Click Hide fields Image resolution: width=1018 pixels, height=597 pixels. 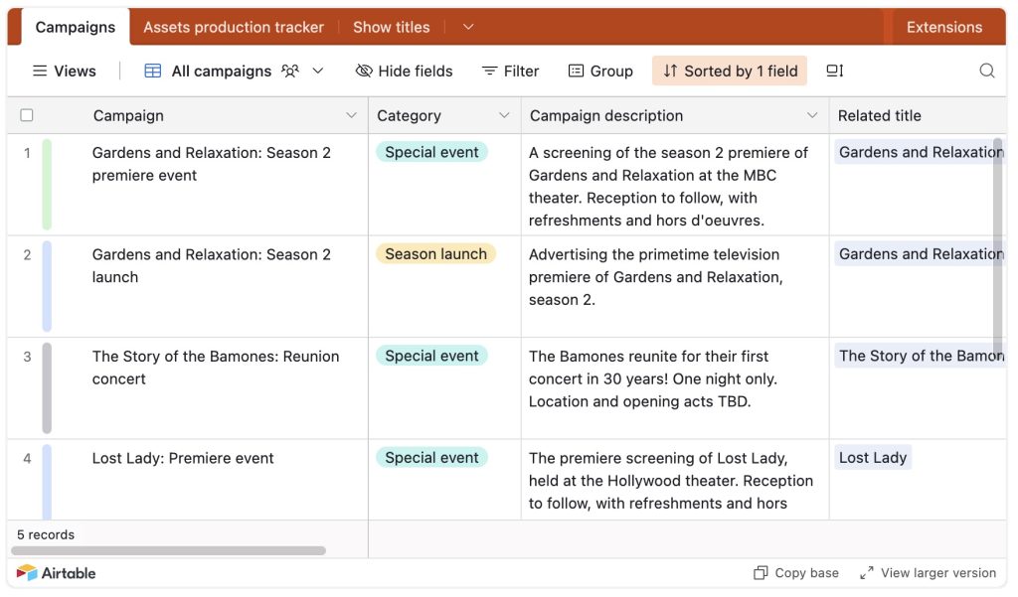pos(404,71)
